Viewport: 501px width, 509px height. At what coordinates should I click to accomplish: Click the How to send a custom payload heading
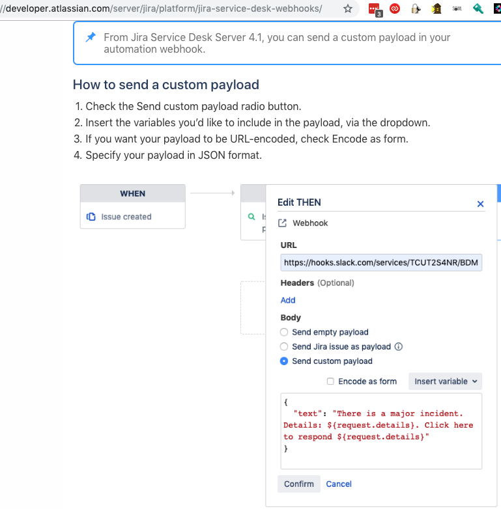(x=166, y=85)
